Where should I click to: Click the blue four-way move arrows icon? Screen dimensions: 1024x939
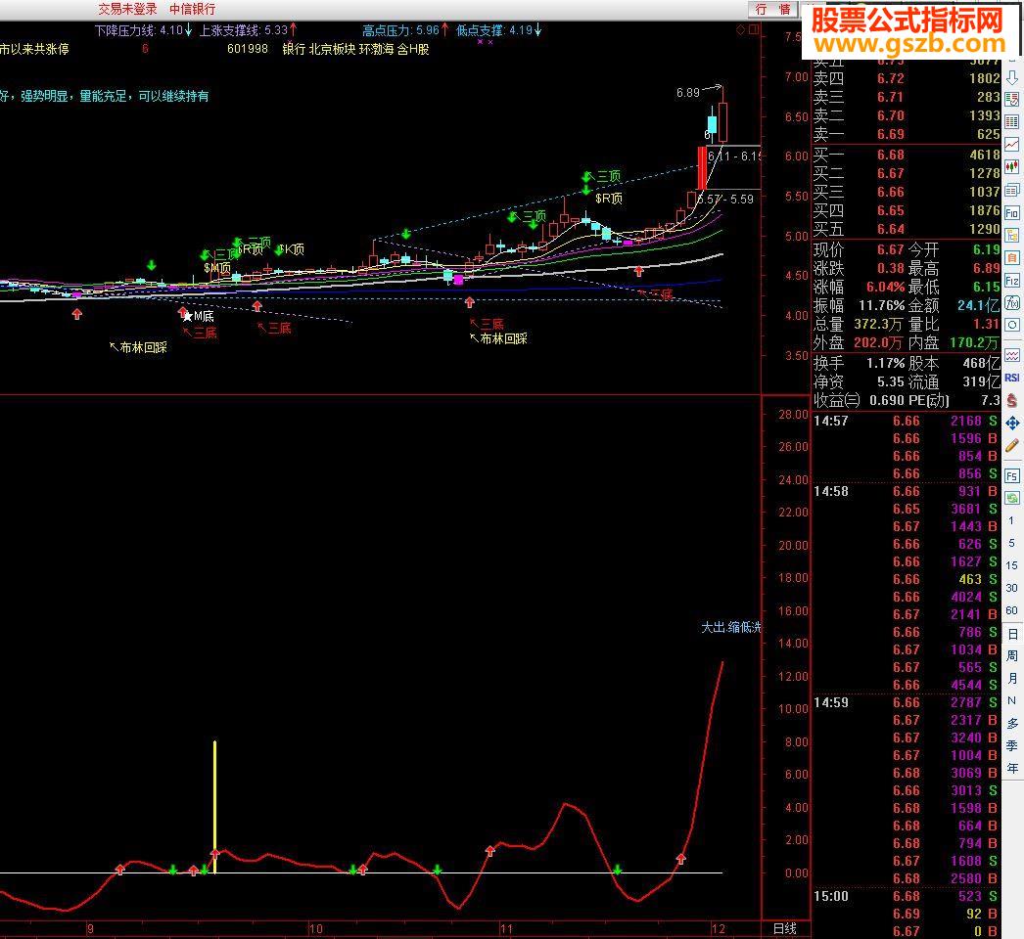point(1011,424)
